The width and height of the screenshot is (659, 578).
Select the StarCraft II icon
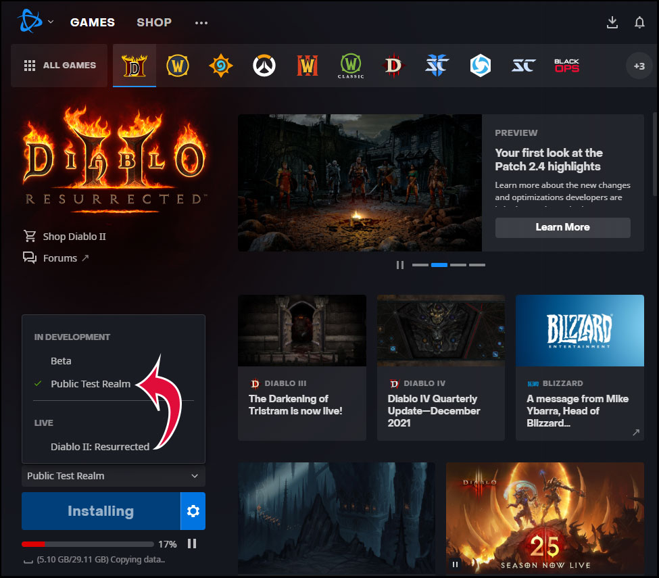(437, 66)
